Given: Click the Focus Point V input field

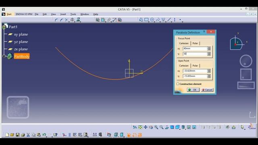Looking at the screenshot, I should (195, 54).
